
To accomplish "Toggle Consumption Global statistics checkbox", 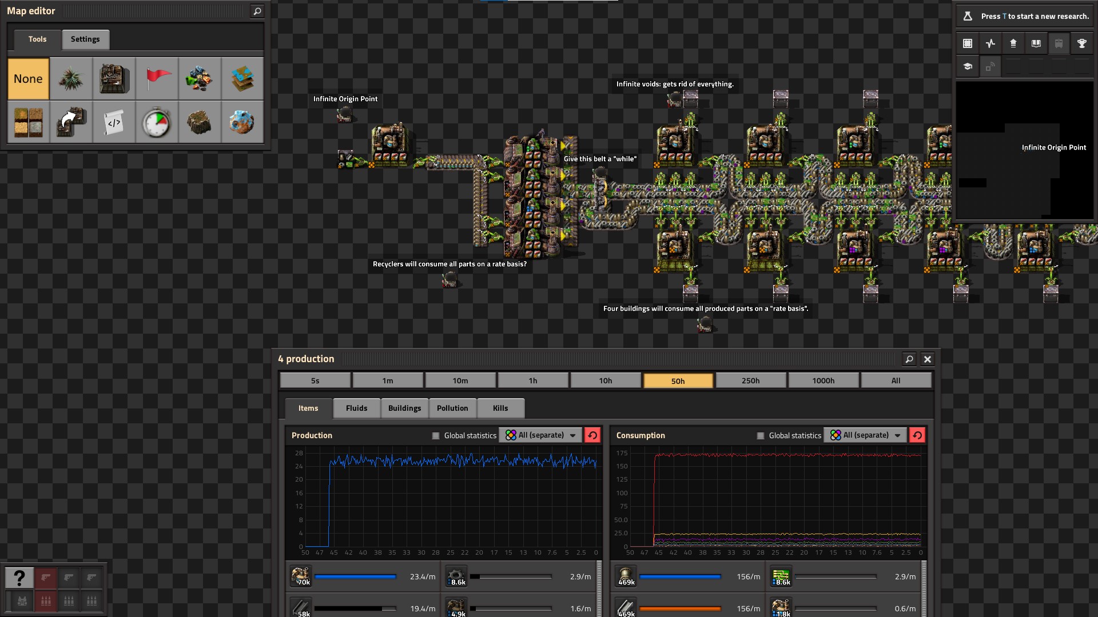I will click(x=761, y=435).
